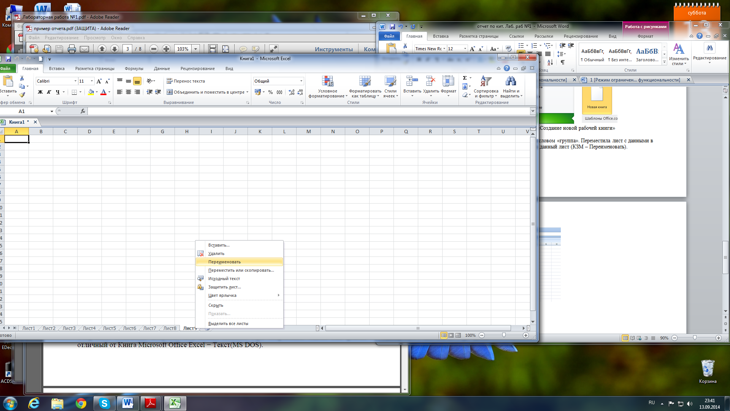Open number format Общий dropdown
Viewport: 730px width, 411px height.
[x=301, y=81]
